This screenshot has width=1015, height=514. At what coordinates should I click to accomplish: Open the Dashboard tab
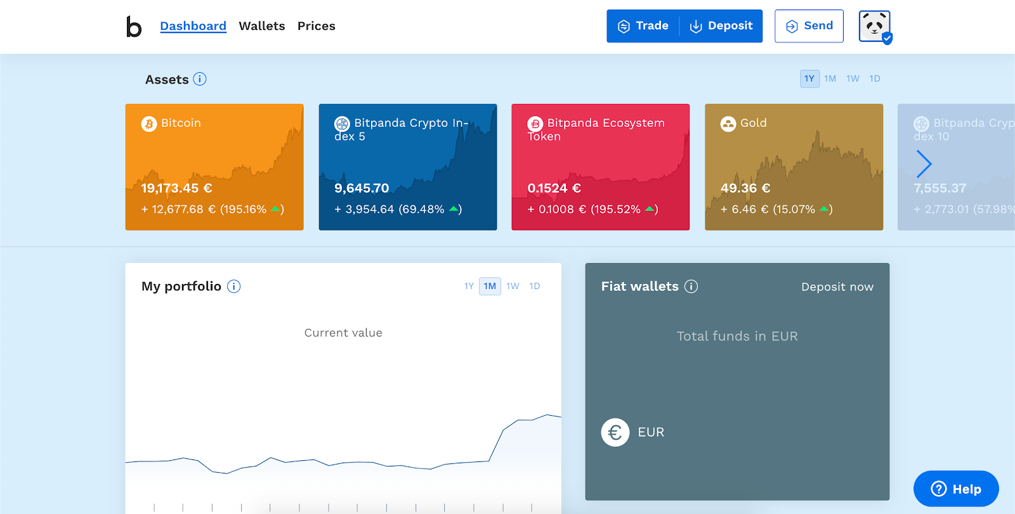[x=193, y=26]
